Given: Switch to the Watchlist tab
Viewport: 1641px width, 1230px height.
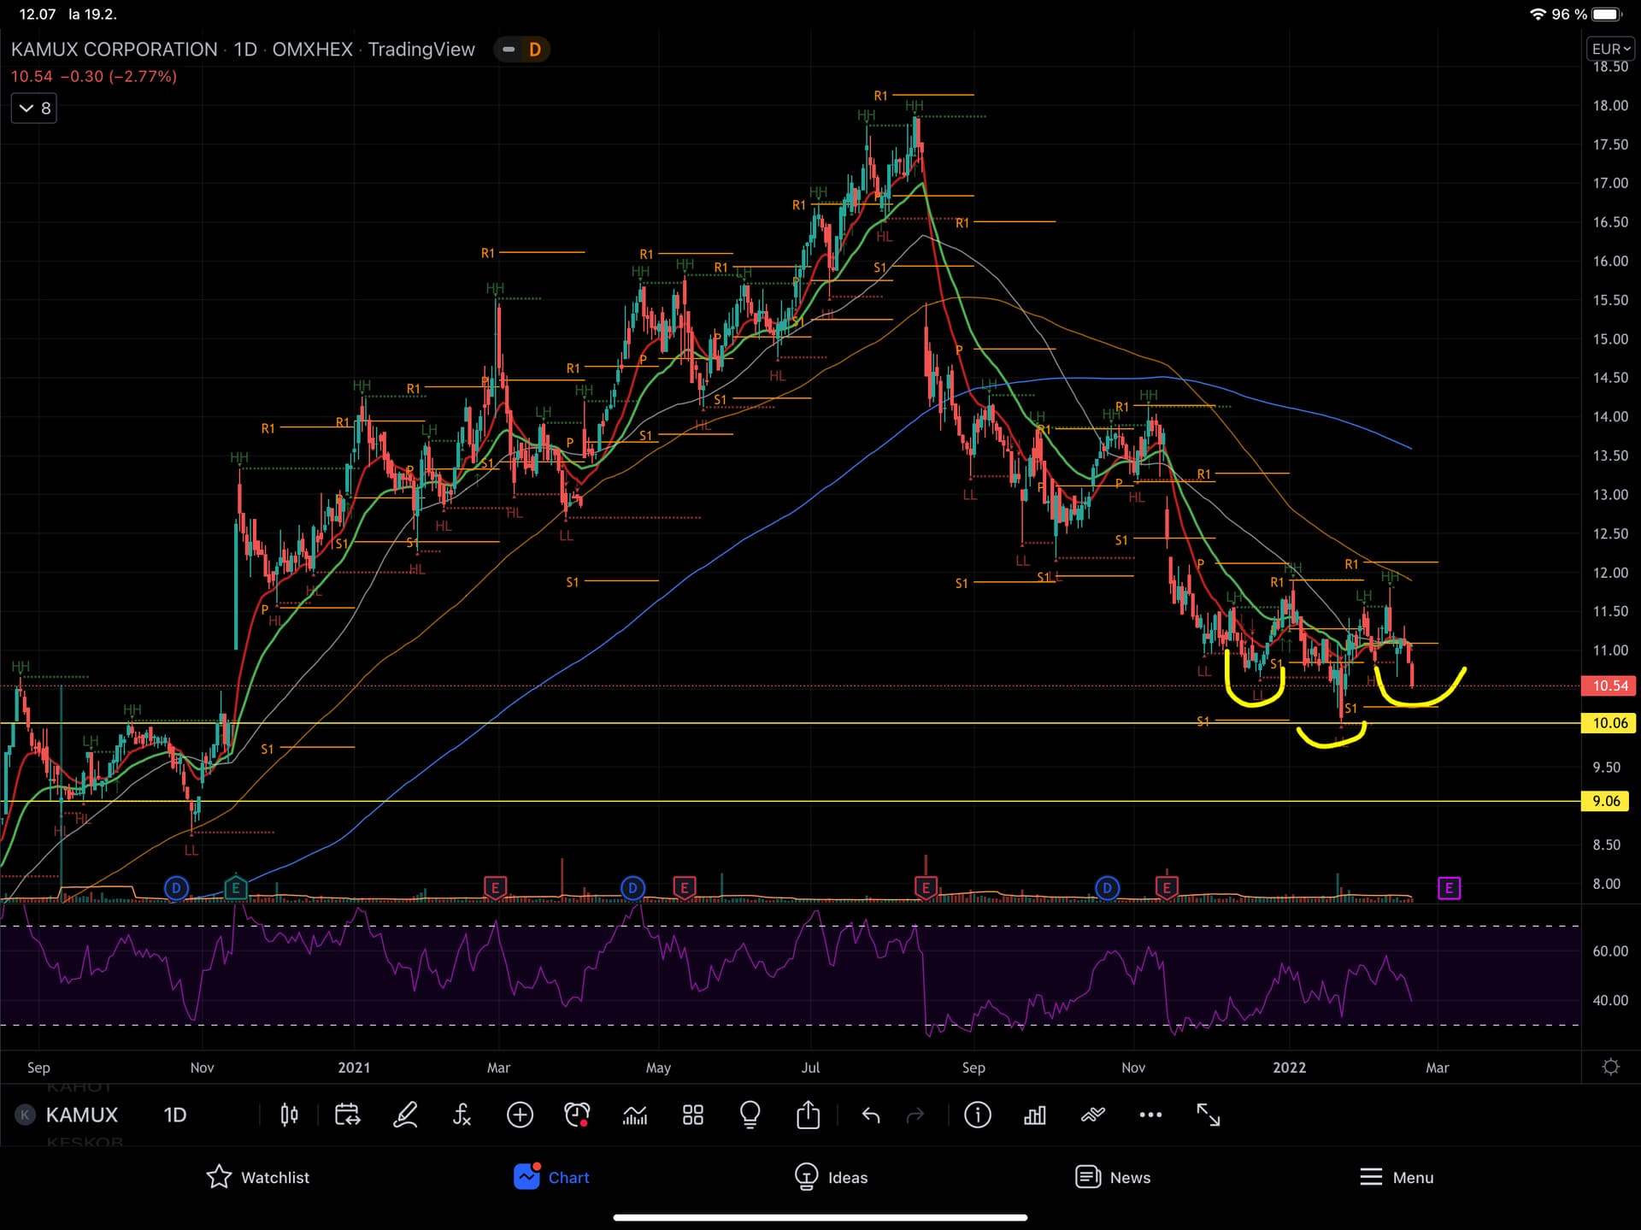Looking at the screenshot, I should [257, 1177].
